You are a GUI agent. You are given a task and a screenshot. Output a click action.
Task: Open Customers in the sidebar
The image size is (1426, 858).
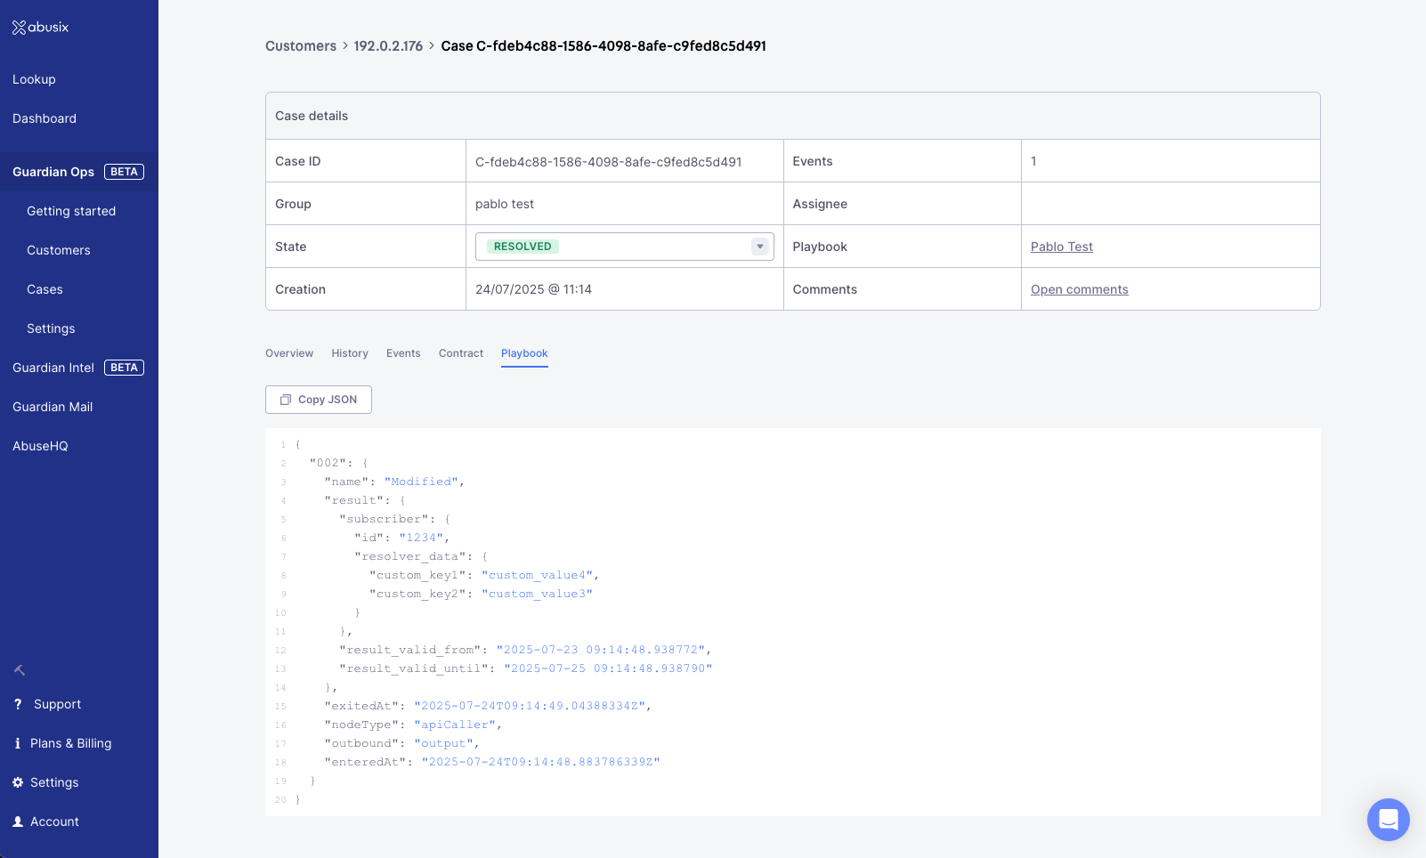click(x=59, y=250)
